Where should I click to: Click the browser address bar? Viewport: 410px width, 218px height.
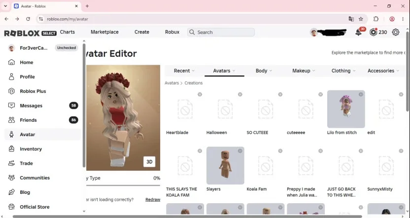[x=194, y=19]
